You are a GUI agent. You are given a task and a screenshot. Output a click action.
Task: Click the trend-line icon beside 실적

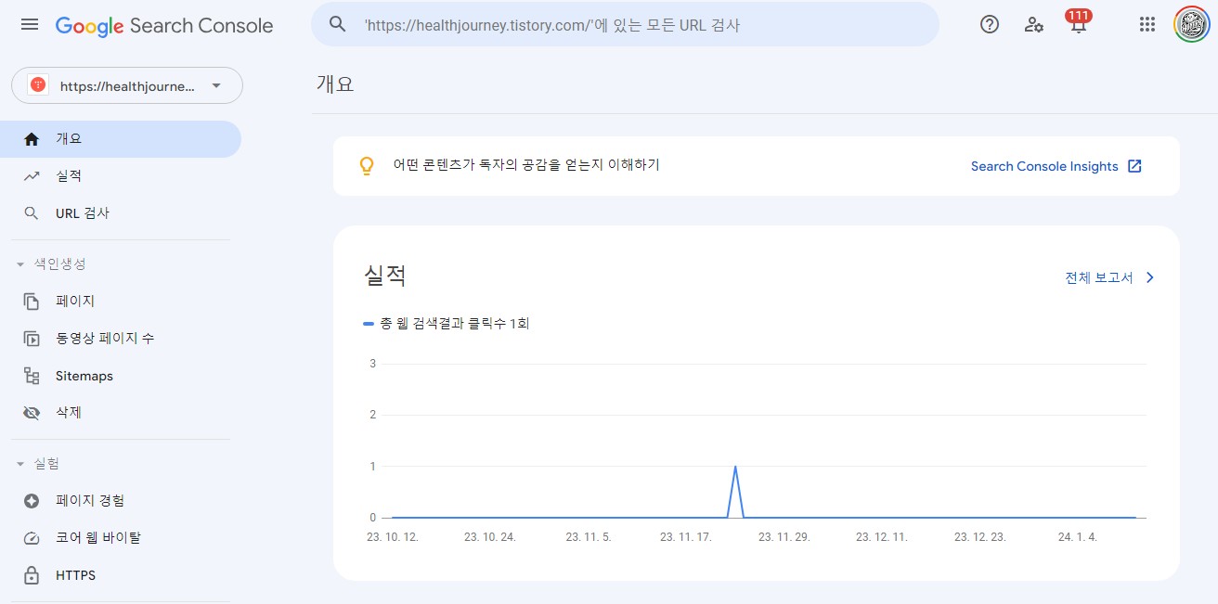pos(32,176)
